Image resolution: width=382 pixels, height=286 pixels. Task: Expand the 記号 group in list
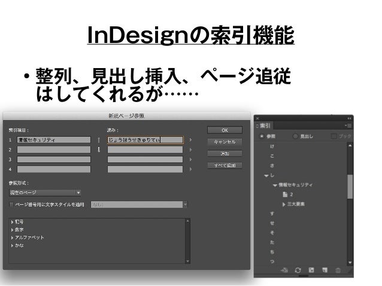point(12,222)
